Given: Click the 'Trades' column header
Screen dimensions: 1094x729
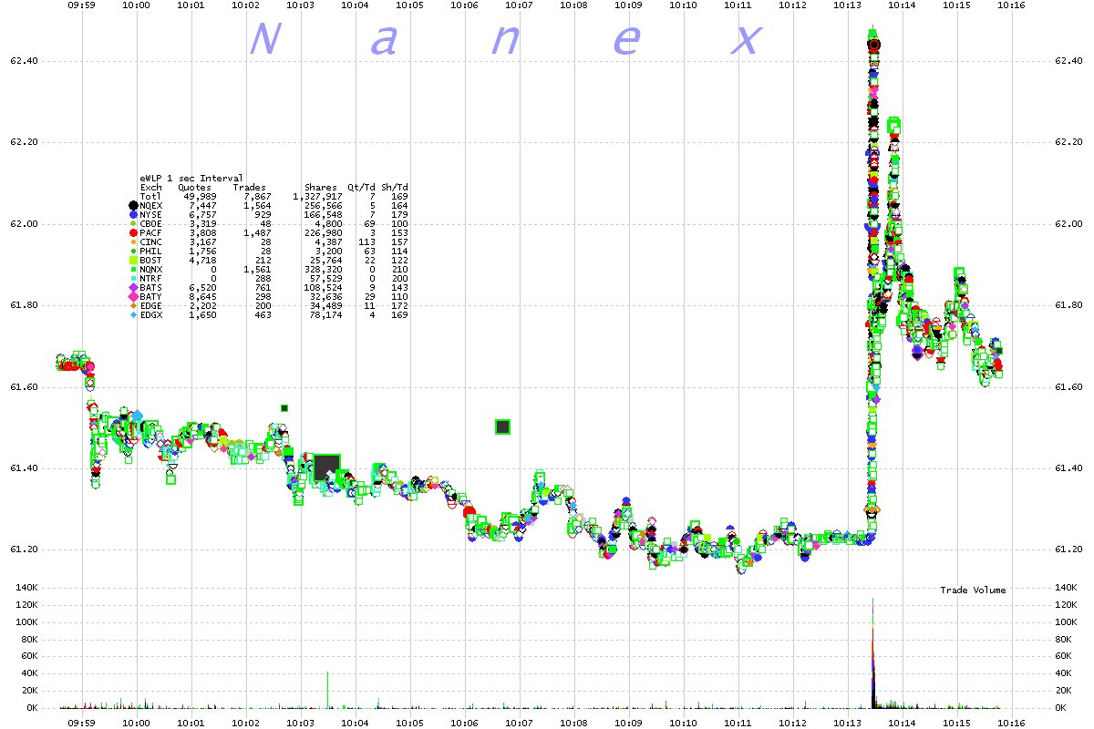Looking at the screenshot, I should [249, 187].
